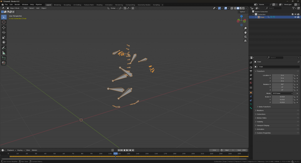Play the animation forward
Screen dimensions: 301x163
pyautogui.click(x=127, y=150)
